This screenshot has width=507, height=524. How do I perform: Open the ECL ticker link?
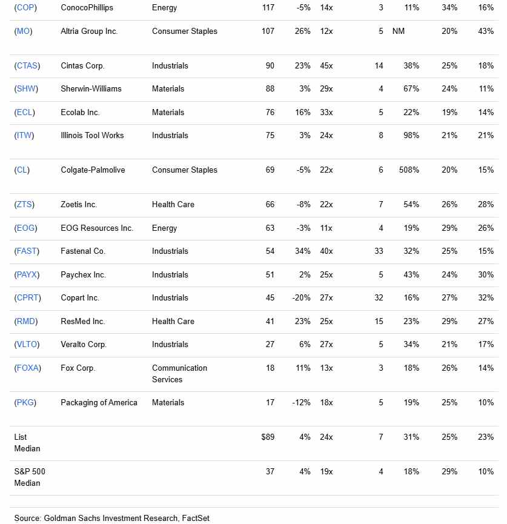pos(24,112)
